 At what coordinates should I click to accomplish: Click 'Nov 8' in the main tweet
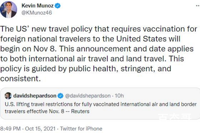(45, 49)
